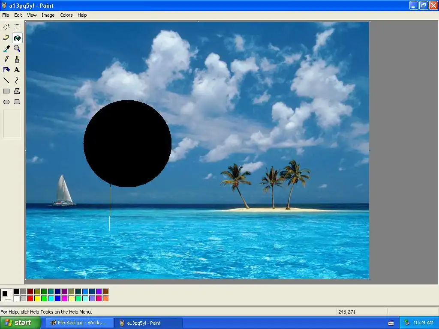Screen dimensions: 439x329
Task: Click the sailboat in the picture
Action: [63, 191]
